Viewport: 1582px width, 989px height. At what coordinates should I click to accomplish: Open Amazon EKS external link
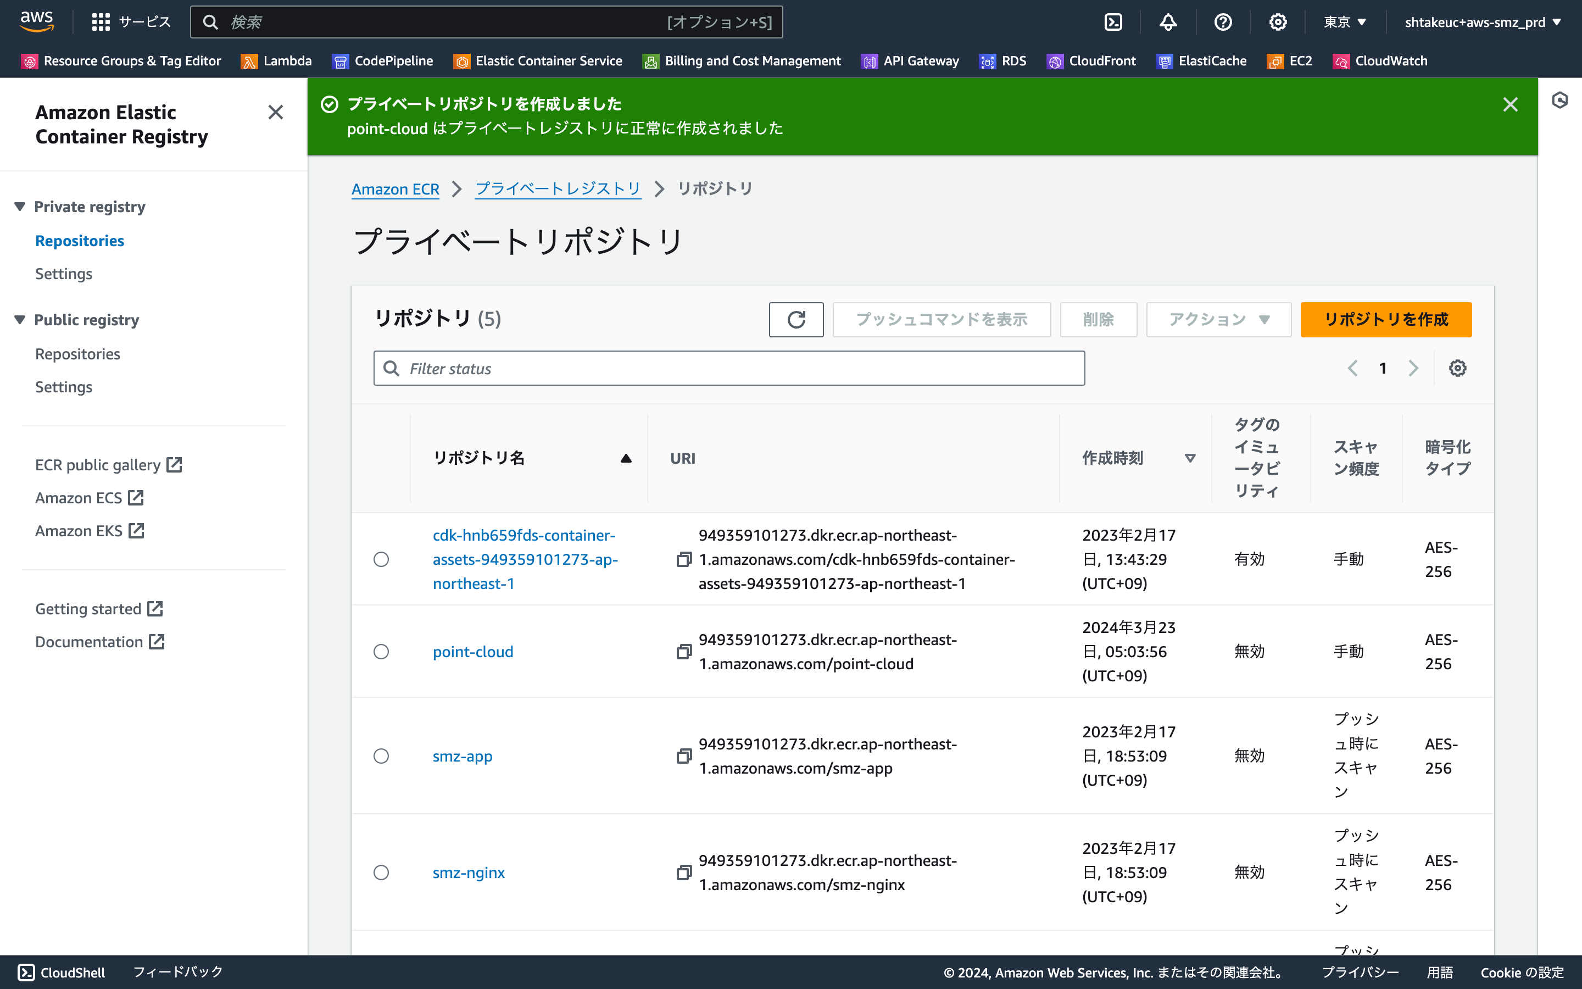(90, 530)
